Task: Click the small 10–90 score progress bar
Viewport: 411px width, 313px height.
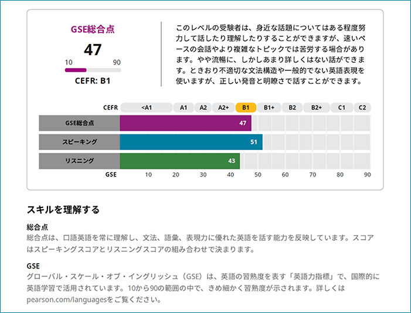Action: tap(93, 70)
